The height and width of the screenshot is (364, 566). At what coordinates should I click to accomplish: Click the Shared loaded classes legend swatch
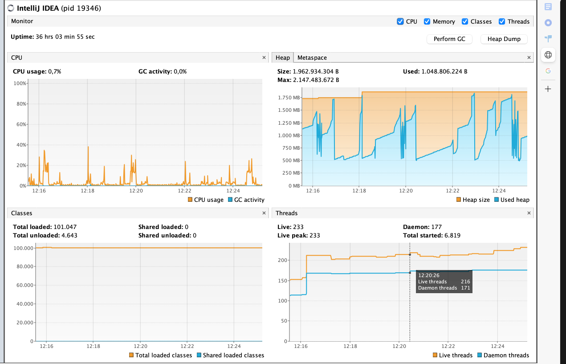coord(198,355)
